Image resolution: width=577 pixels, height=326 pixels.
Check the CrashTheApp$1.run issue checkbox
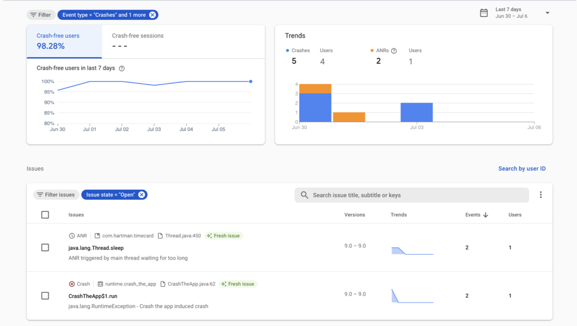tap(45, 296)
